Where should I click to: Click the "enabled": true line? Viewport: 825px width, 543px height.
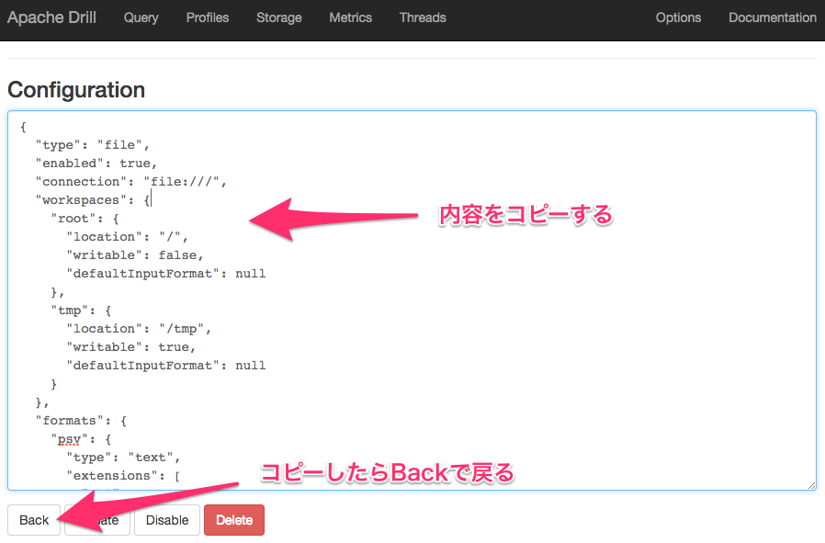pyautogui.click(x=96, y=164)
